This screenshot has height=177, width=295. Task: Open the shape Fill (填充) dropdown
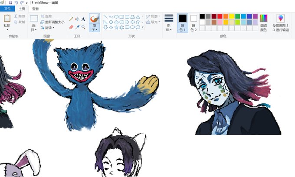153,22
